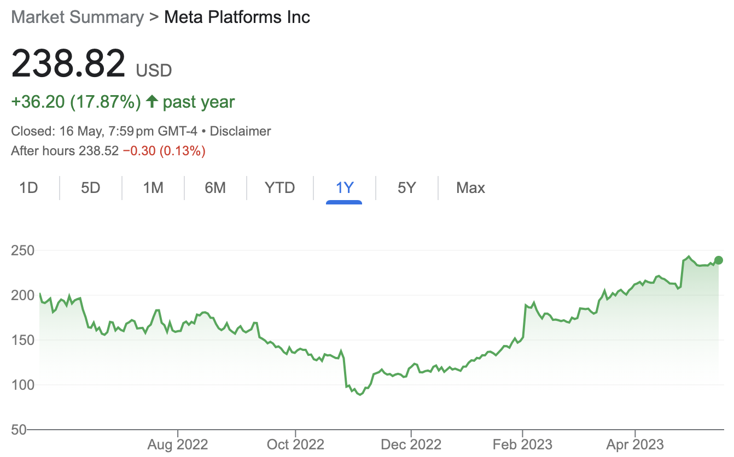Click the Dec 2022 axis label

(x=410, y=444)
